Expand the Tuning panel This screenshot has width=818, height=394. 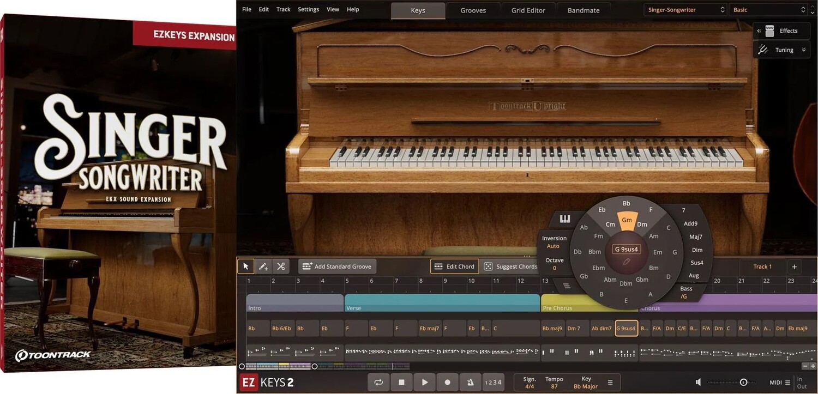pos(803,50)
